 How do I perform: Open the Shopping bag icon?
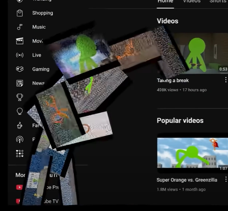[x=20, y=13]
